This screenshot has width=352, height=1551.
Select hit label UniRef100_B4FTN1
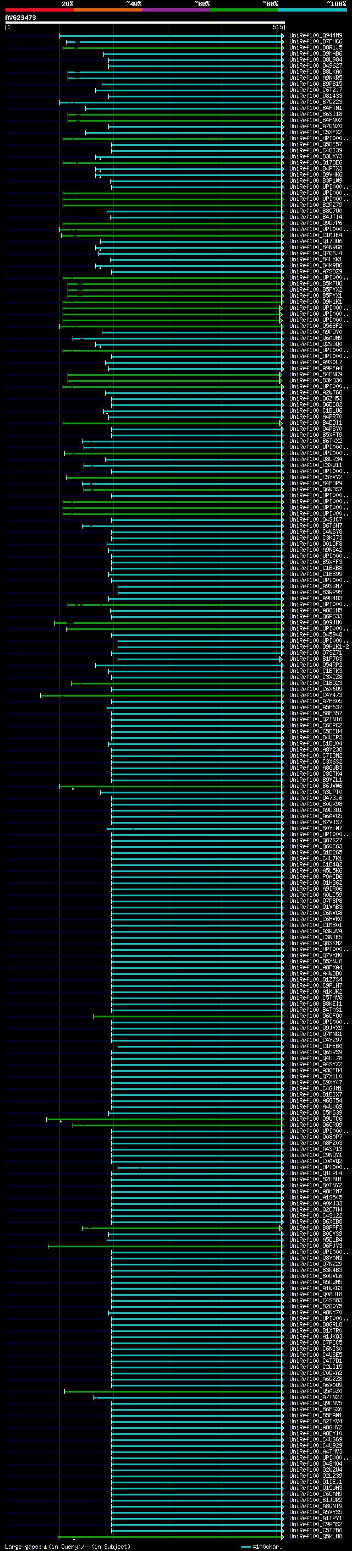tap(316, 108)
